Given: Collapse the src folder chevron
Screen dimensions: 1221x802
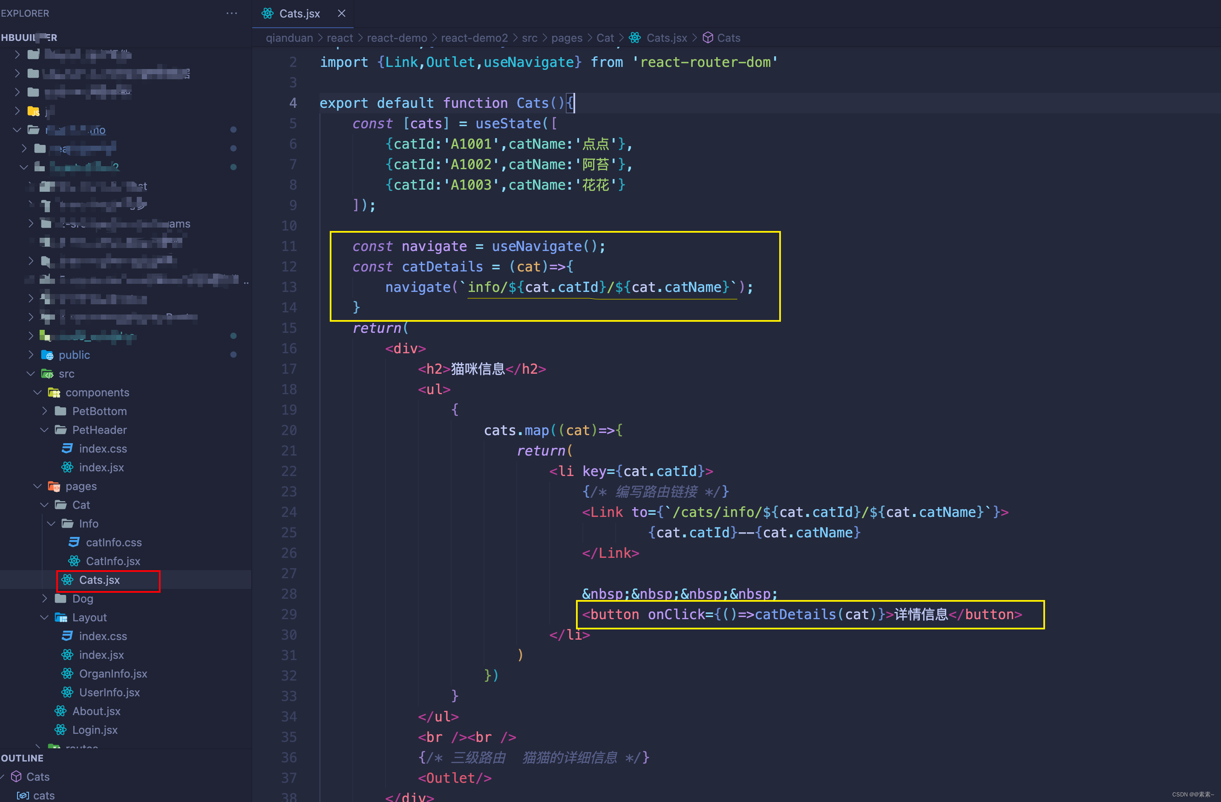Looking at the screenshot, I should 31,374.
